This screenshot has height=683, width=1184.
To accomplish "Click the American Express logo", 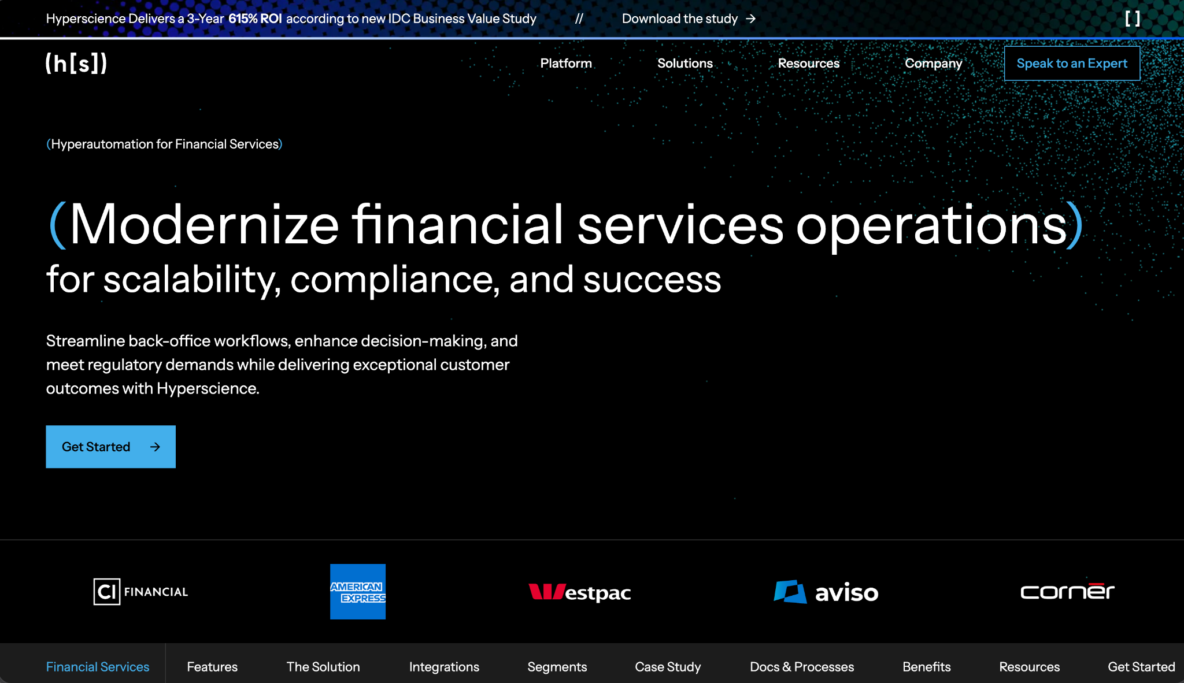I will (358, 591).
